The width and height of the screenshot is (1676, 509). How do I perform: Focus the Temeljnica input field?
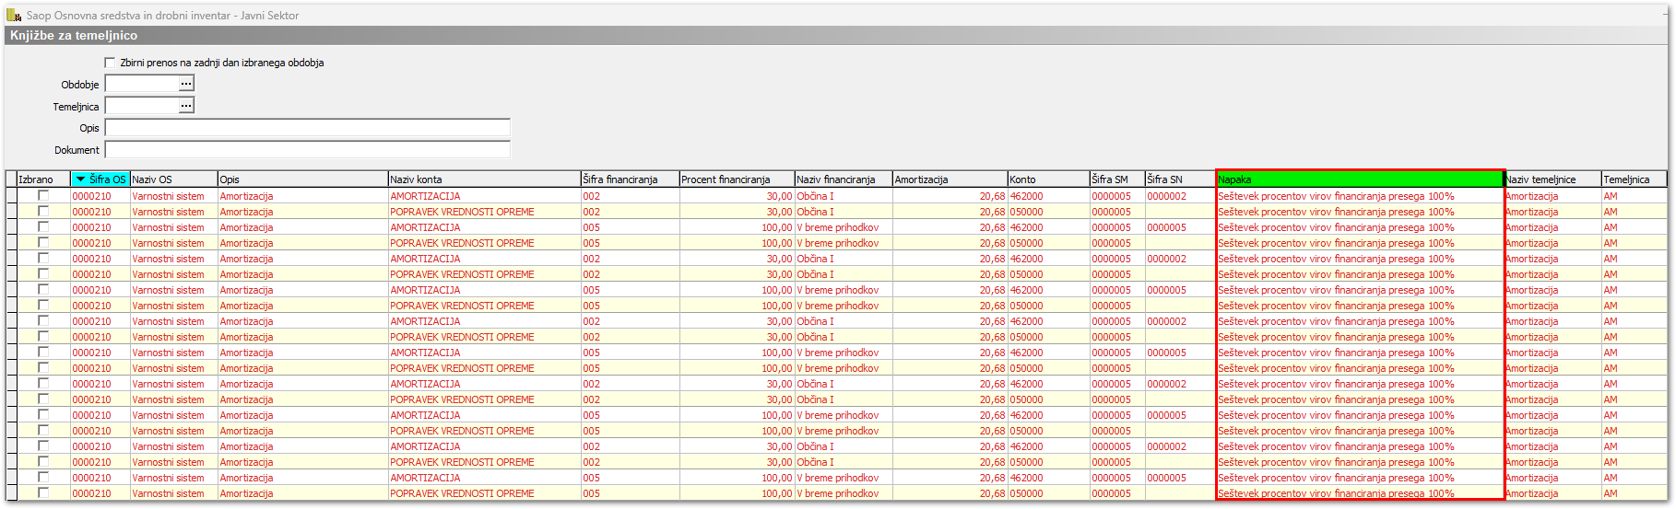pos(142,106)
